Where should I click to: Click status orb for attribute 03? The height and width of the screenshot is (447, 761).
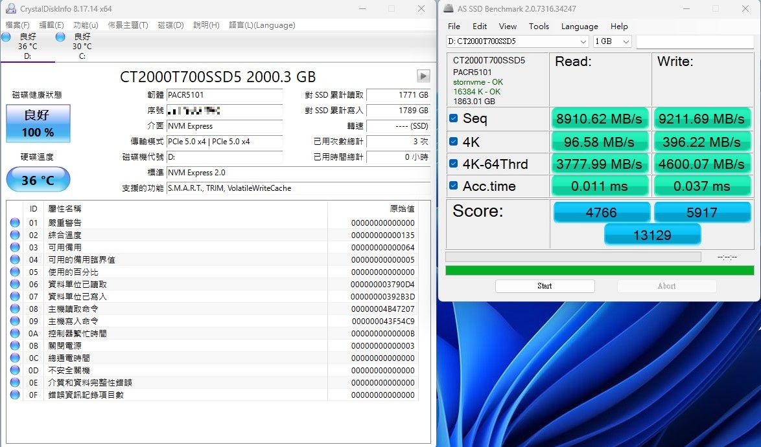(15, 247)
